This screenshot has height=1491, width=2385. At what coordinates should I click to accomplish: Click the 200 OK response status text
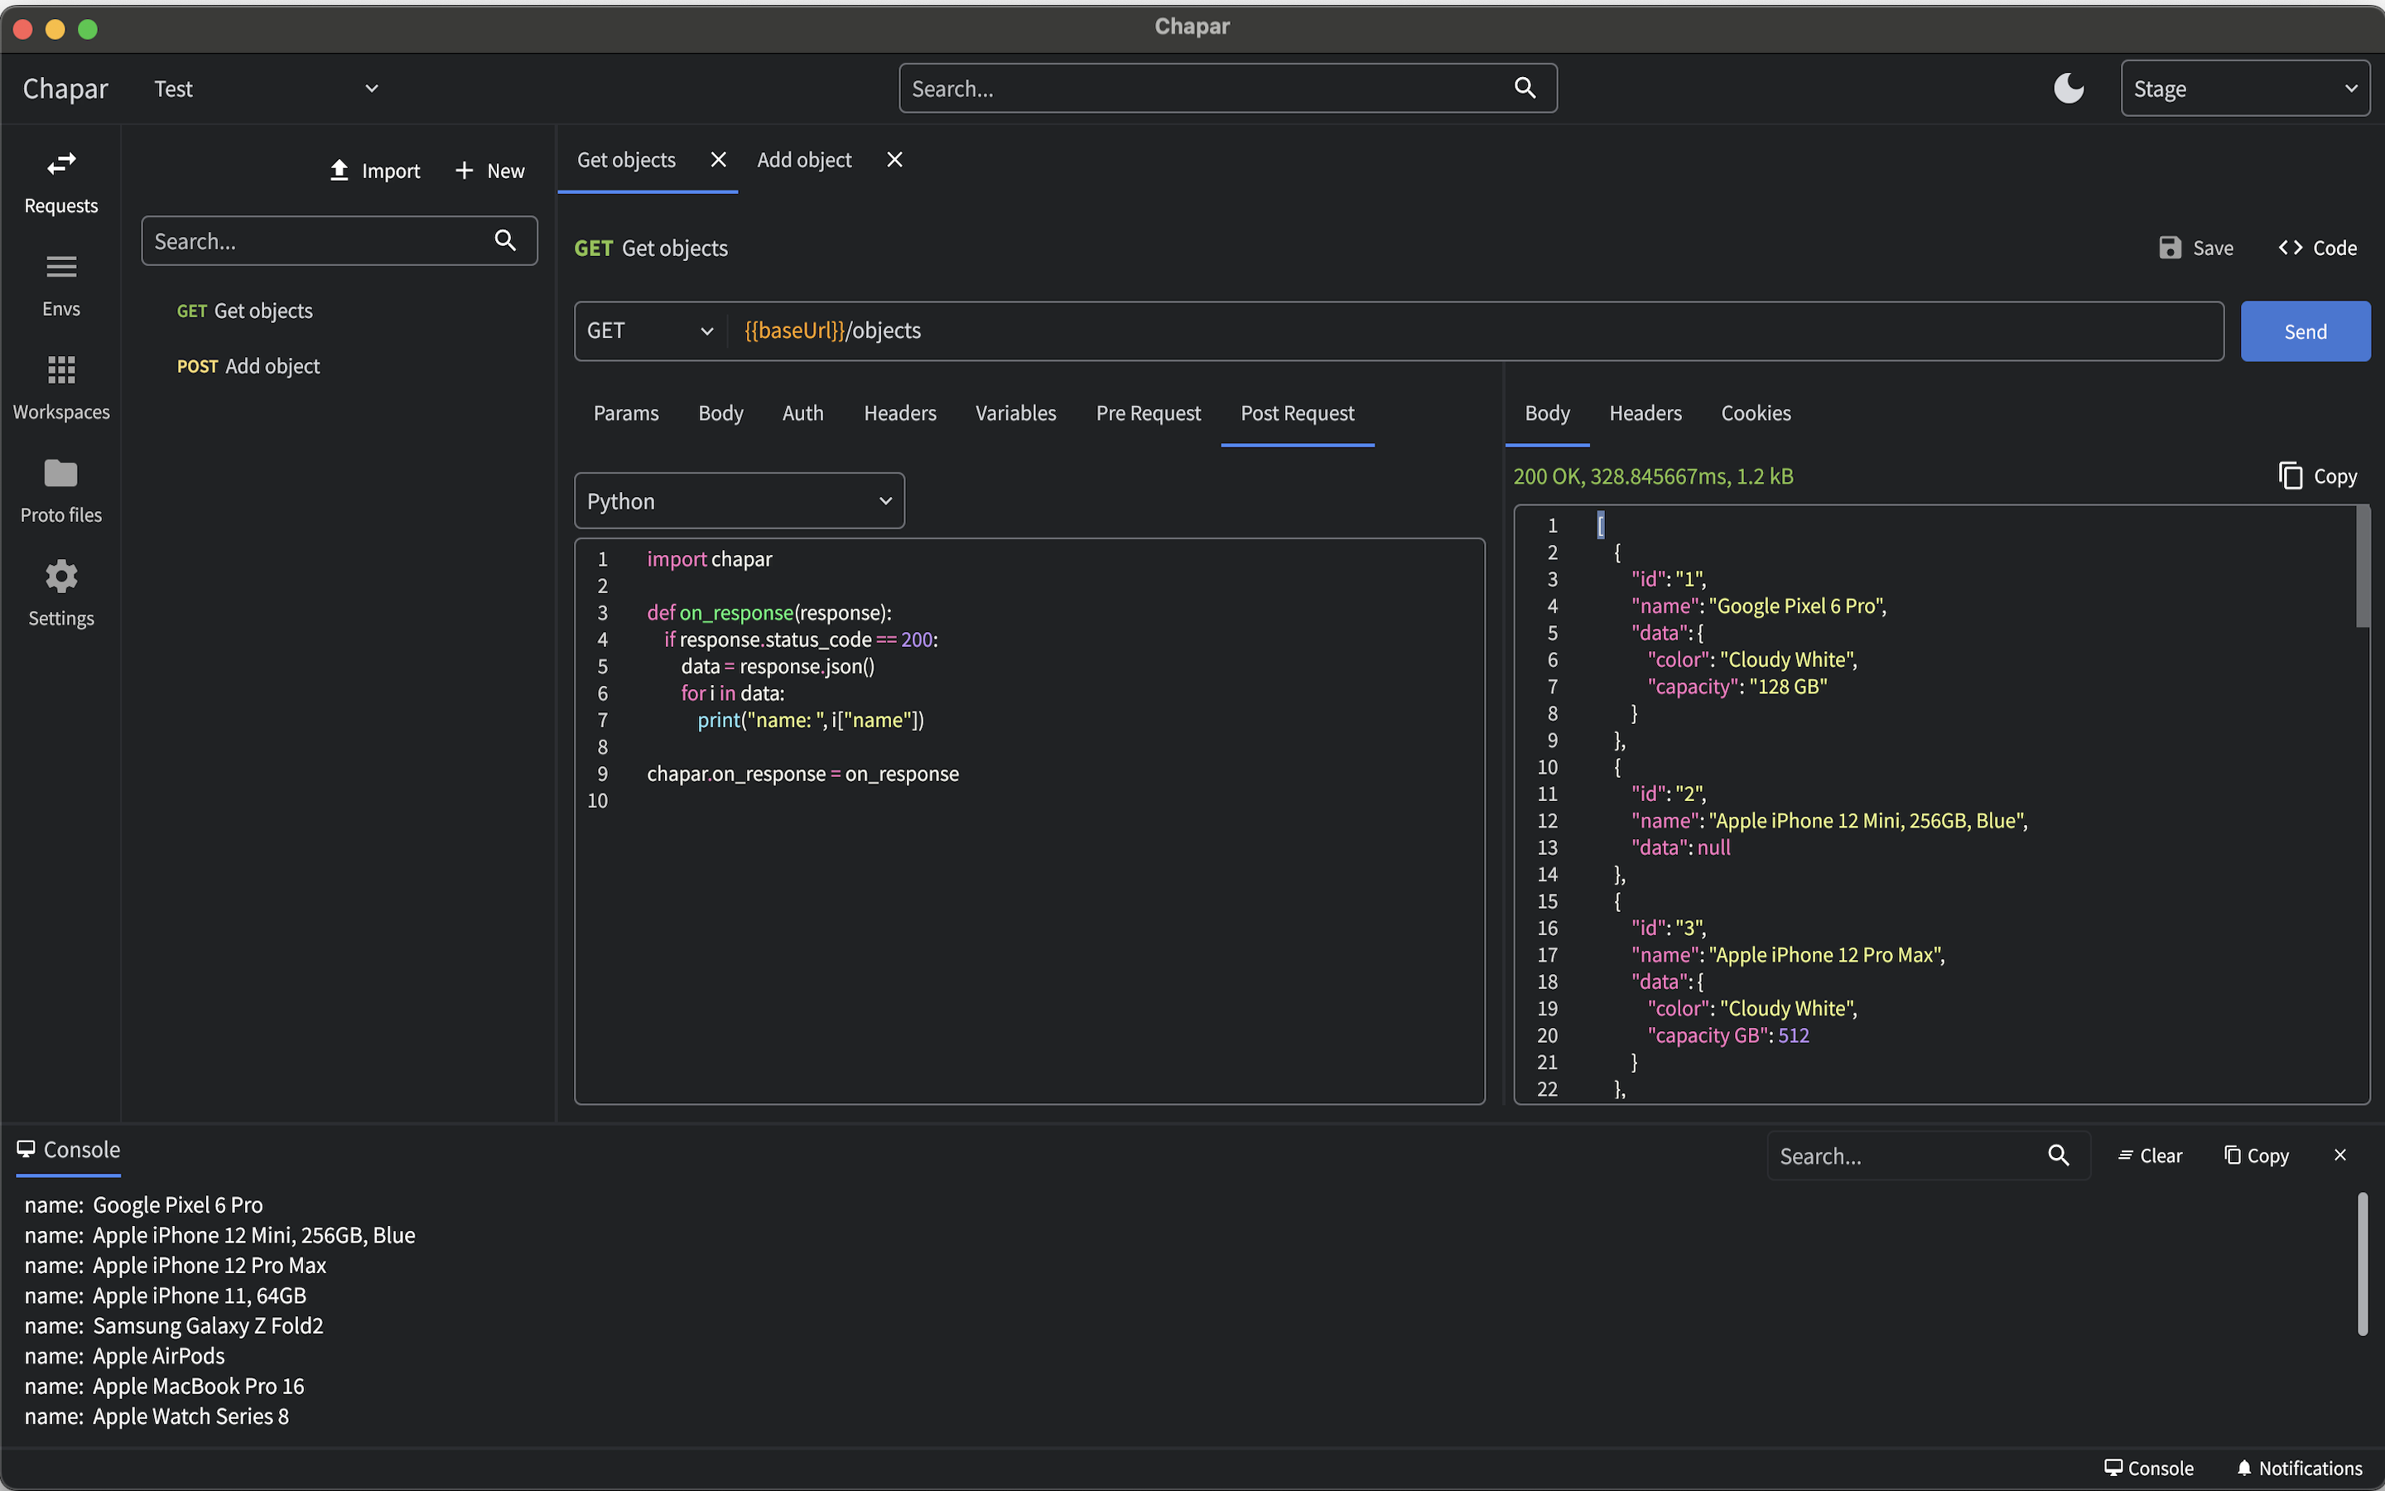pos(1653,476)
